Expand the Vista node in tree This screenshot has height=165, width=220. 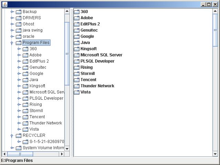click(19, 129)
